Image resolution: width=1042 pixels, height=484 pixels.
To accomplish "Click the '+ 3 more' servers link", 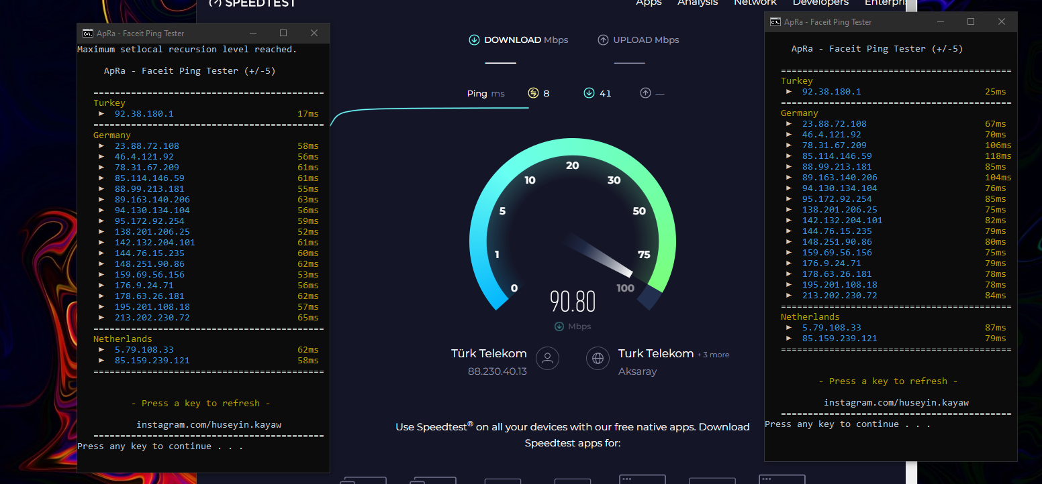I will click(x=713, y=355).
